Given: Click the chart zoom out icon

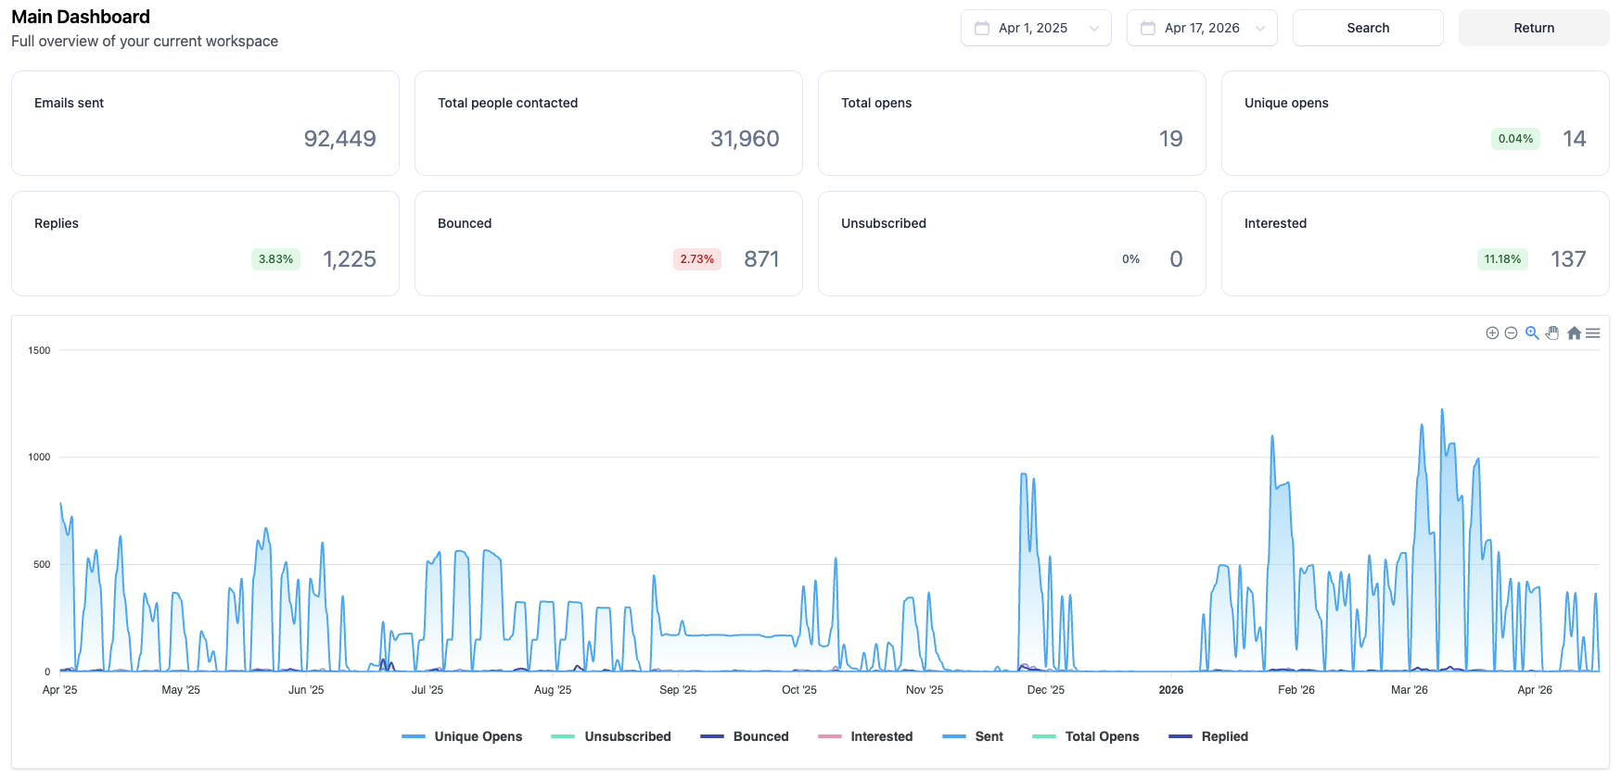Looking at the screenshot, I should tap(1511, 333).
